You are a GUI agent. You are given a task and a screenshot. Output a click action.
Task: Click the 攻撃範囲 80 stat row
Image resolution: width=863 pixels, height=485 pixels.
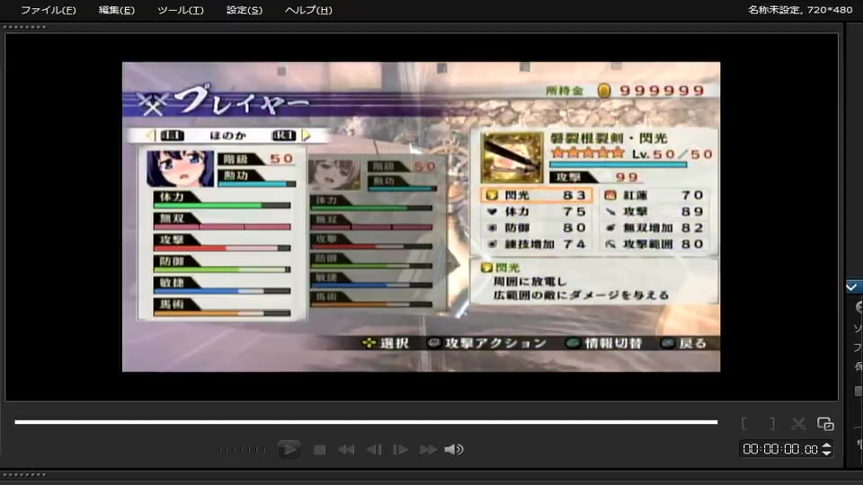click(654, 243)
